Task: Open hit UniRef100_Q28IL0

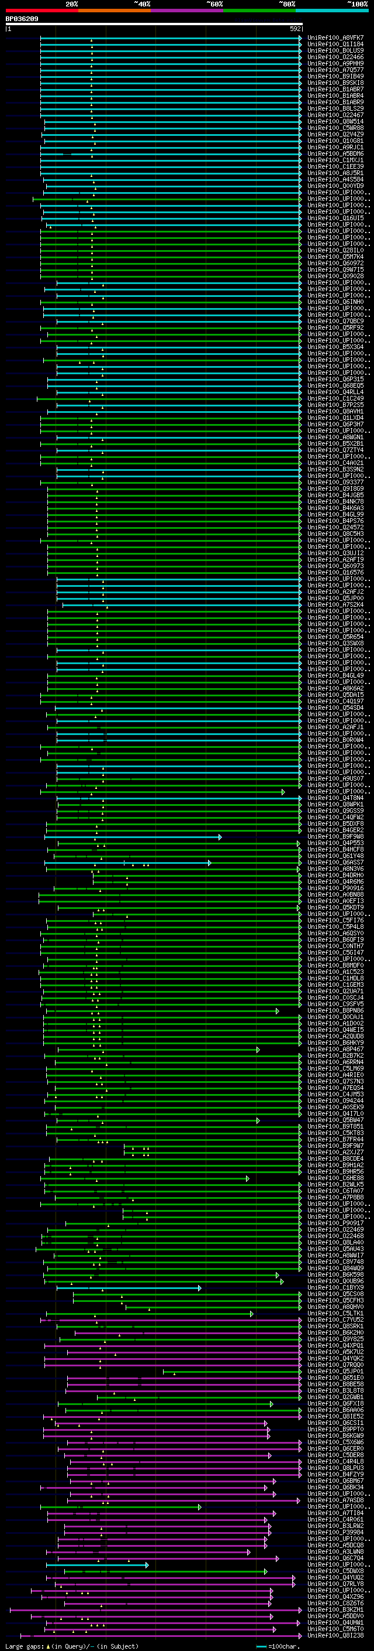Action: point(335,251)
